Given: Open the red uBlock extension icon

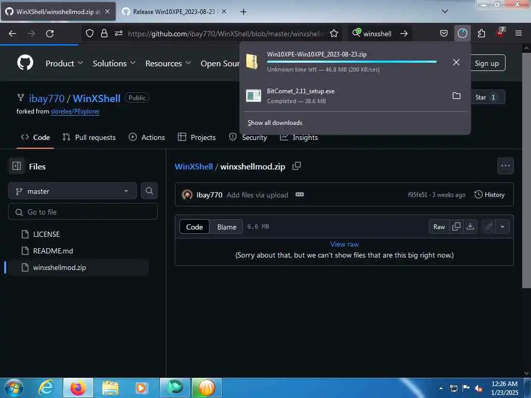Looking at the screenshot, I should (x=500, y=33).
